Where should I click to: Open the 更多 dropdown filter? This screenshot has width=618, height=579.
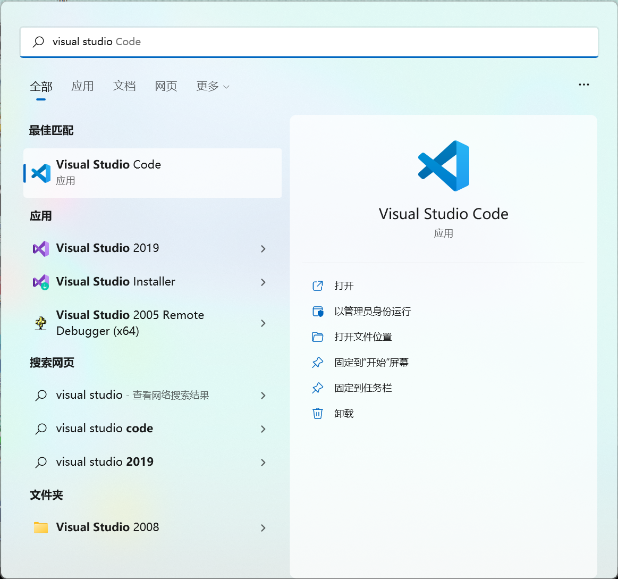[x=213, y=86]
